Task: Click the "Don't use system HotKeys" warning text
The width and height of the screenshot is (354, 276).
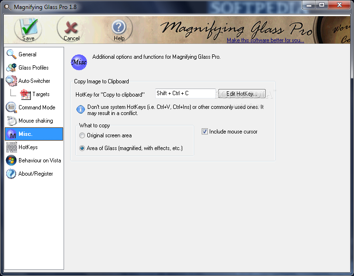Action: 175,110
